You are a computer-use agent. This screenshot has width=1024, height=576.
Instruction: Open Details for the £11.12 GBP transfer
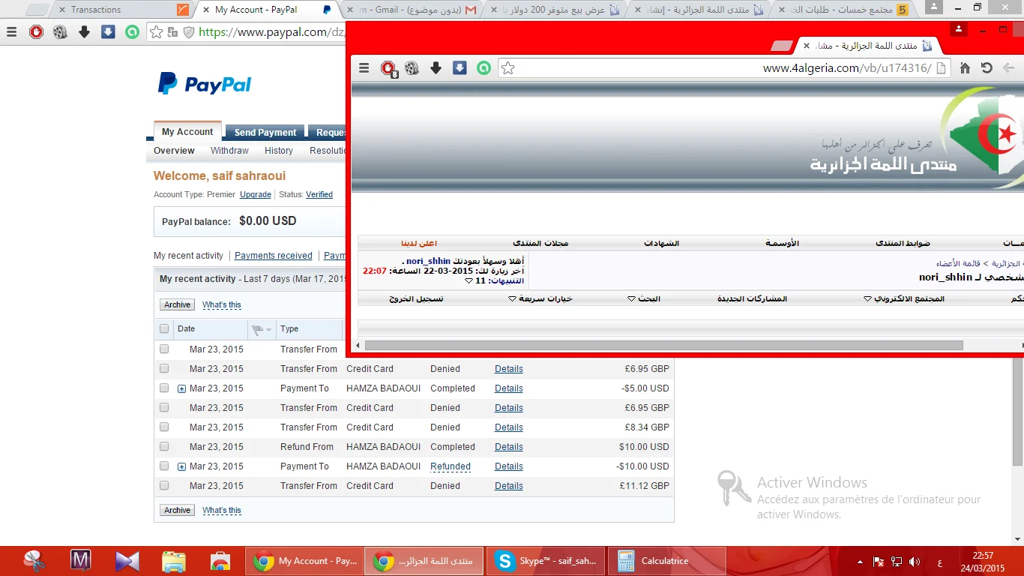click(x=509, y=486)
